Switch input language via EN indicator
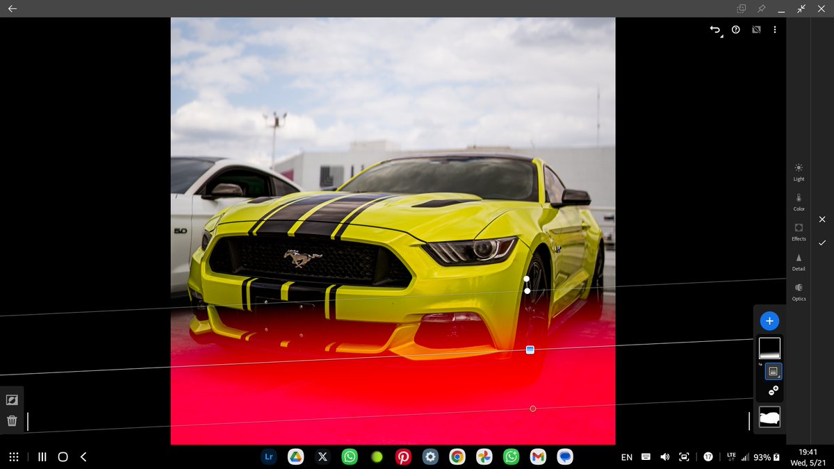834x469 pixels. [x=626, y=457]
